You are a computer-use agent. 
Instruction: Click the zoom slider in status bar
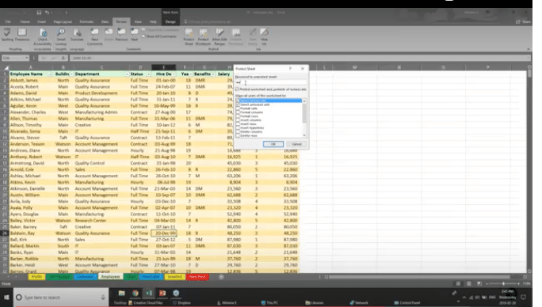503,283
